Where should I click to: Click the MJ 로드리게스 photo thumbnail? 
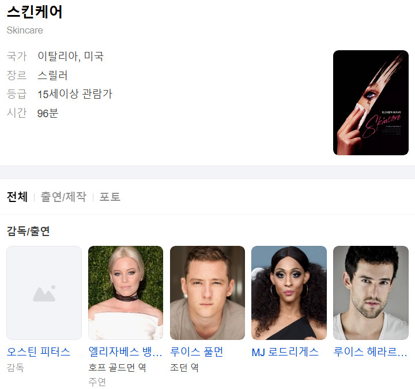[289, 293]
